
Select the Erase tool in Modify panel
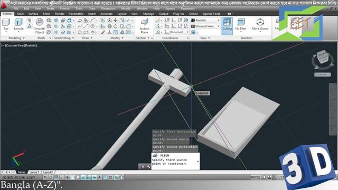pos(103,32)
